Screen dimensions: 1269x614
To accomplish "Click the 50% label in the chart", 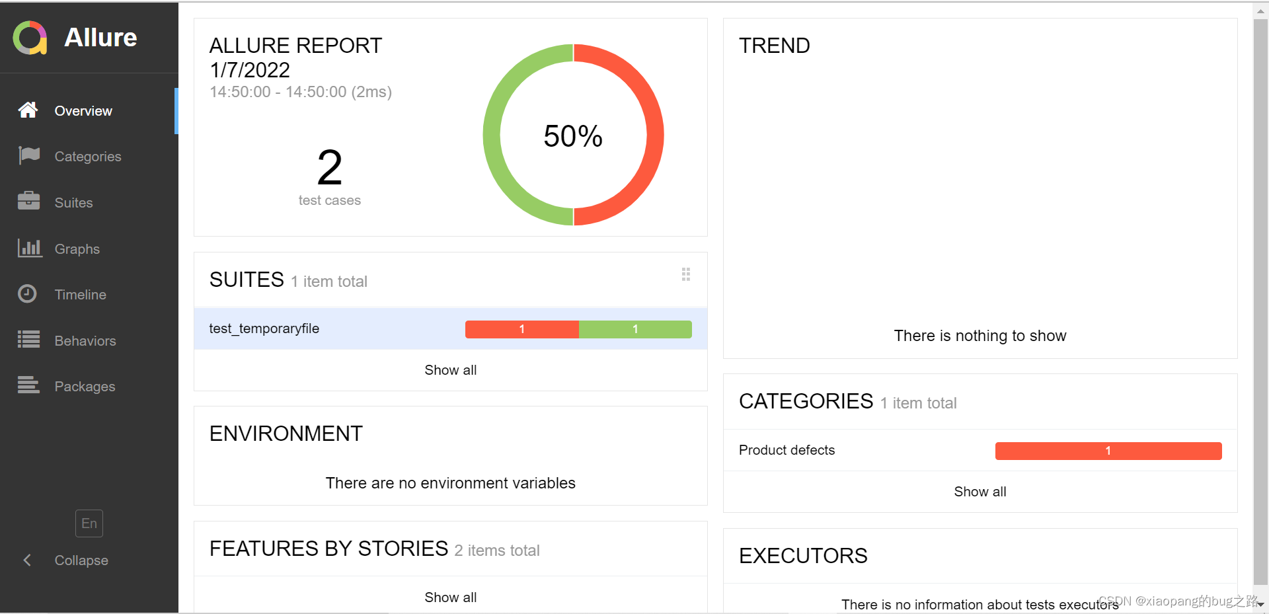I will (573, 136).
